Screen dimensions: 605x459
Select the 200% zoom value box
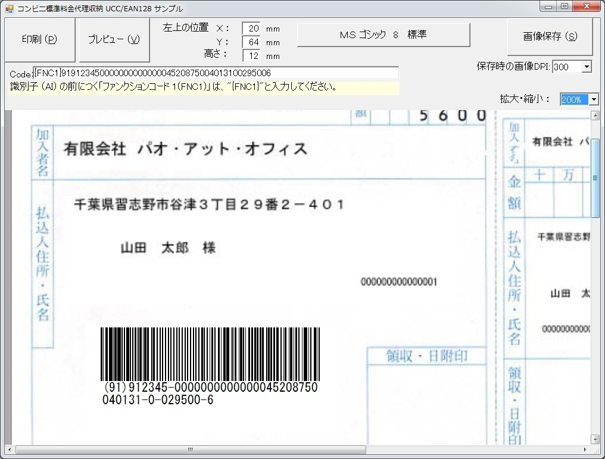click(x=574, y=99)
